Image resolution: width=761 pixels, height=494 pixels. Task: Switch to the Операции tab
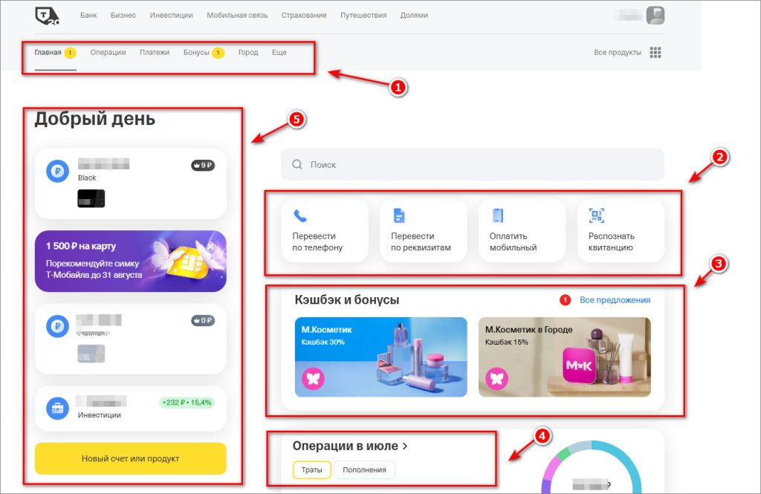pos(108,53)
